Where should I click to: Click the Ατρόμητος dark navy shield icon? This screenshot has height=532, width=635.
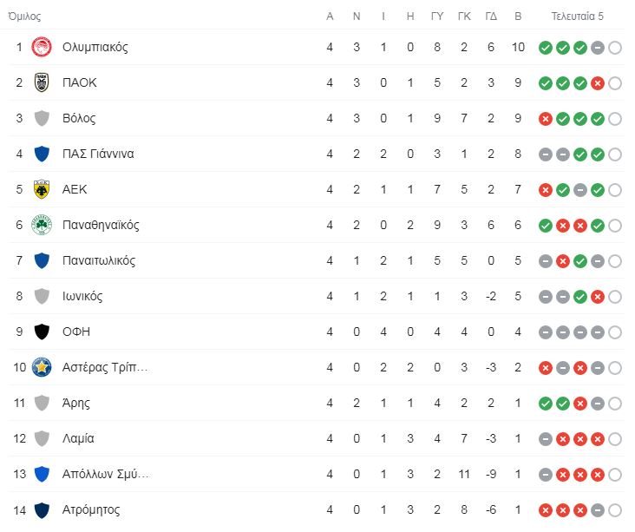click(x=42, y=510)
